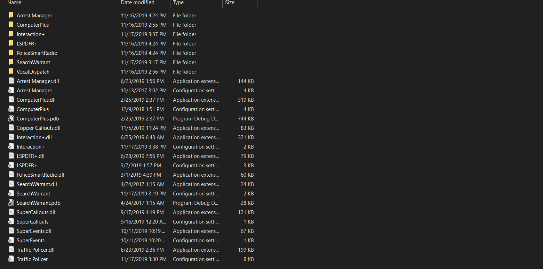Click the SuperEvents configuration settings icon

(x=11, y=240)
